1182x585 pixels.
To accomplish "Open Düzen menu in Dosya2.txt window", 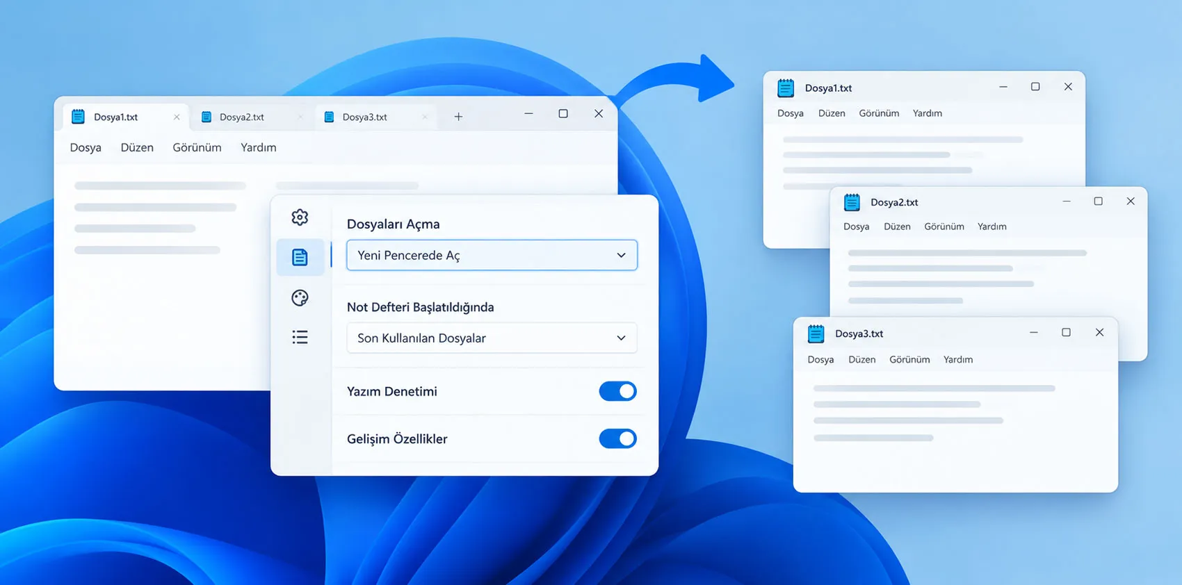I will tap(897, 226).
